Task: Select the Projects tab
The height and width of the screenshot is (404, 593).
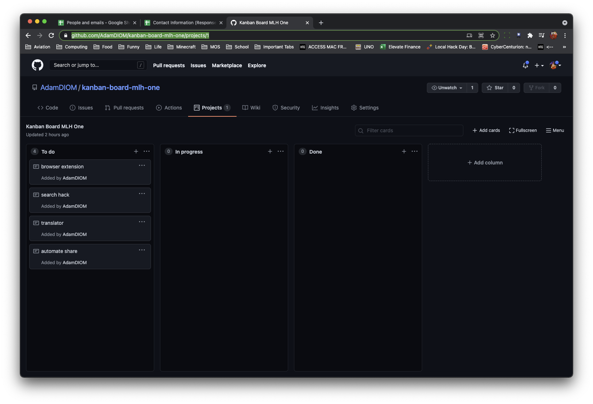Action: (212, 108)
